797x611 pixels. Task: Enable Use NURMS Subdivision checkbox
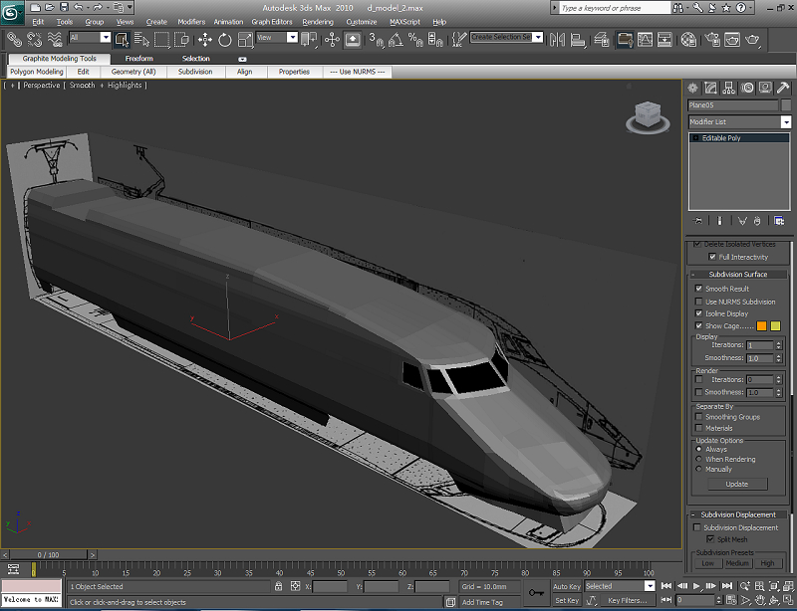(x=699, y=302)
